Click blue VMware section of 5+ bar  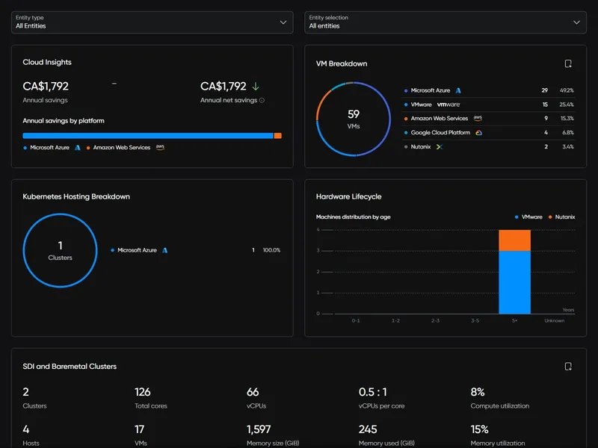514,282
